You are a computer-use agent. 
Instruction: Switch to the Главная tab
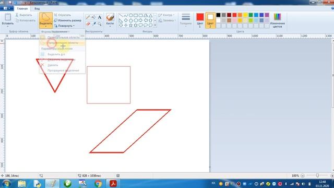(x=22, y=8)
